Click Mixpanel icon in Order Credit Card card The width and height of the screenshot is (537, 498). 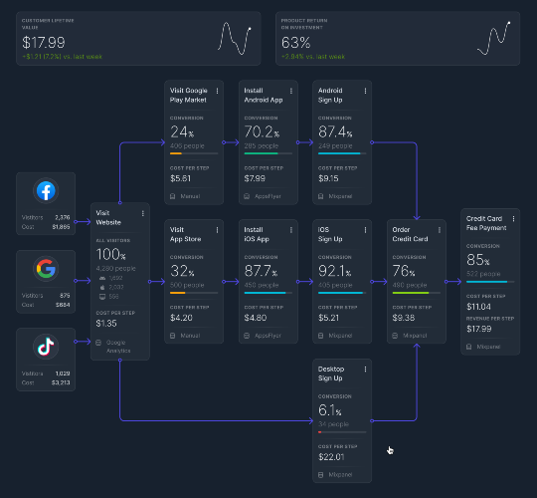[395, 336]
